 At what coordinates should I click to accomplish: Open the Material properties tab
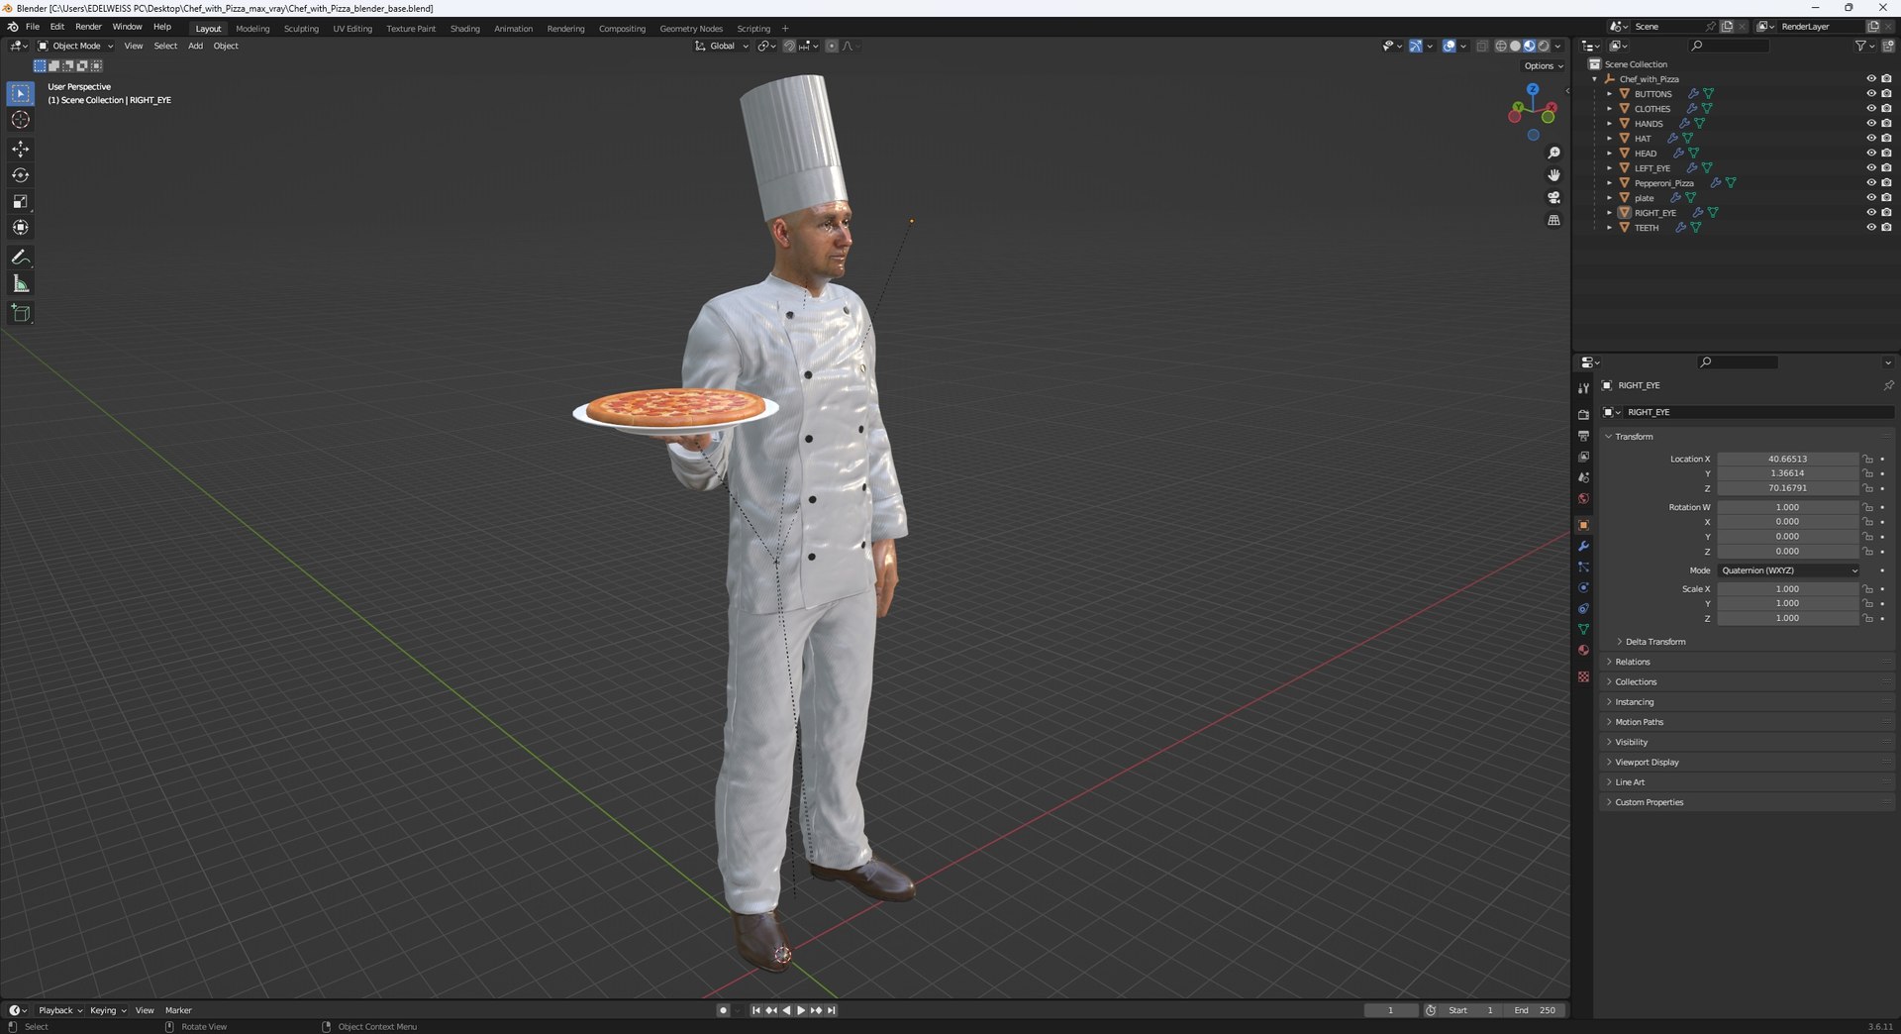pyautogui.click(x=1583, y=651)
